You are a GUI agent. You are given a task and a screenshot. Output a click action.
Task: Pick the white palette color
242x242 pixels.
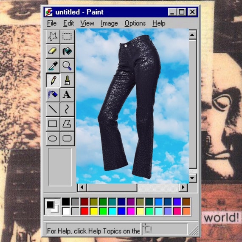pyautogui.click(x=66, y=211)
